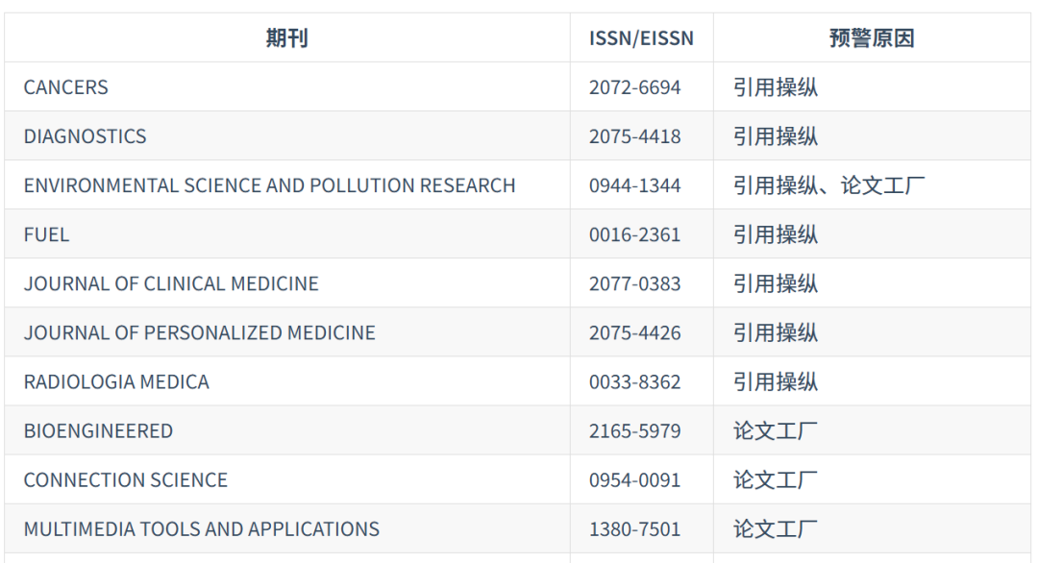The height and width of the screenshot is (563, 1038).
Task: Click the 预警原因 column header
Action: coord(871,37)
